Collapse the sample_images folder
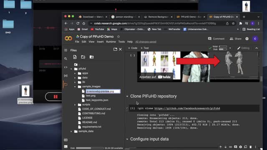The image size is (267, 150). (75, 87)
